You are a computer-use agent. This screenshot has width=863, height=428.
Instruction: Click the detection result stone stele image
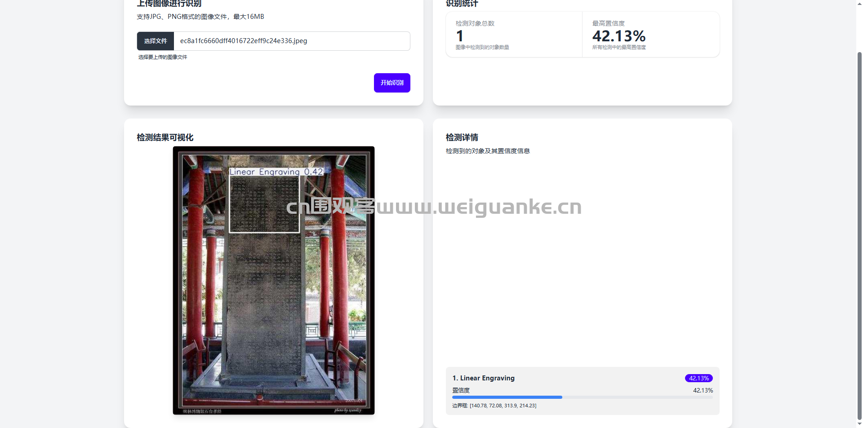coord(274,280)
